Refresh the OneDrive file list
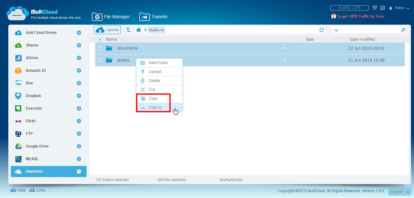414x198 pixels. 322,30
